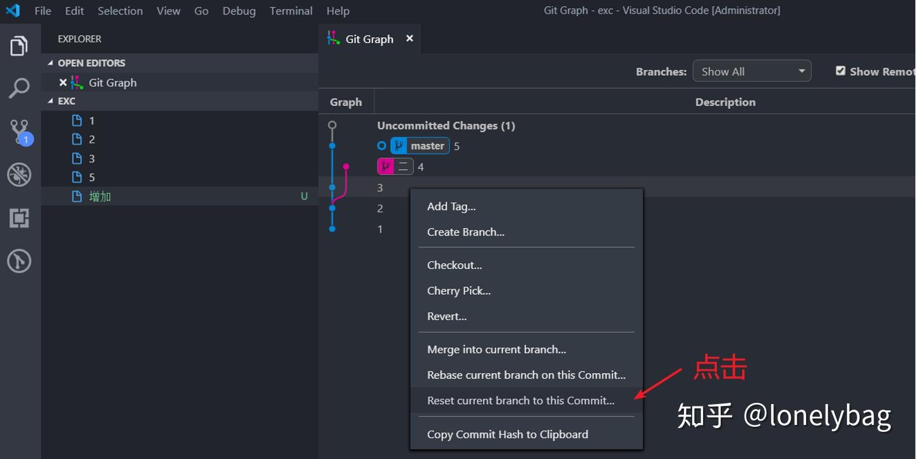
Task: Choose Revert... from context menu
Action: (x=527, y=316)
